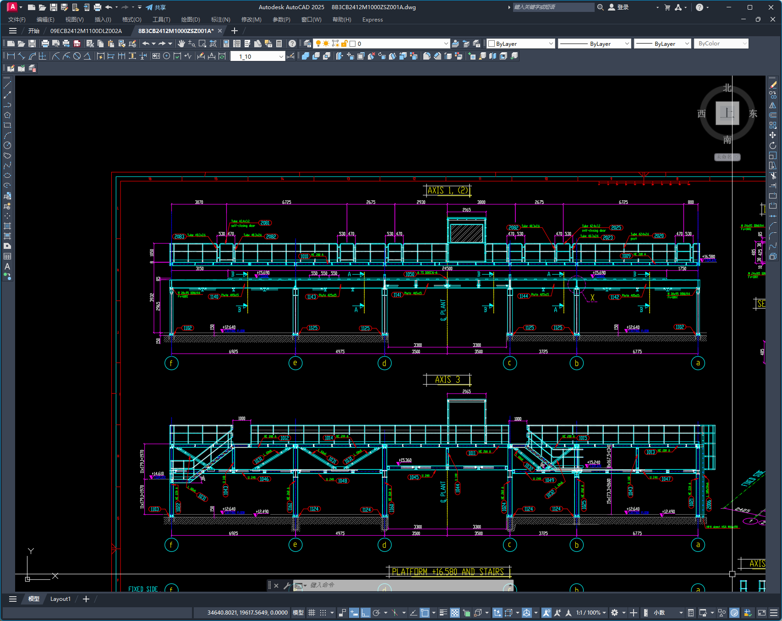The height and width of the screenshot is (621, 782).
Task: Open the Express menu
Action: (372, 19)
